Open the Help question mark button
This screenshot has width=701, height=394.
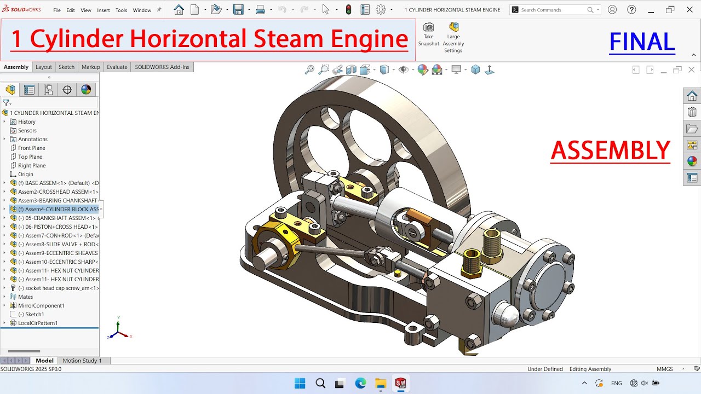[x=631, y=10]
